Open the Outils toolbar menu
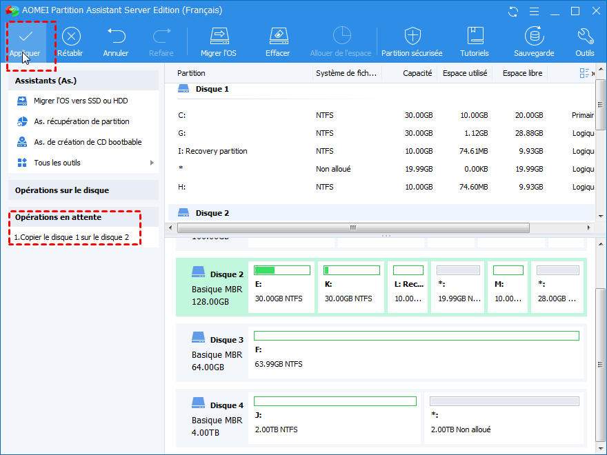 (585, 43)
